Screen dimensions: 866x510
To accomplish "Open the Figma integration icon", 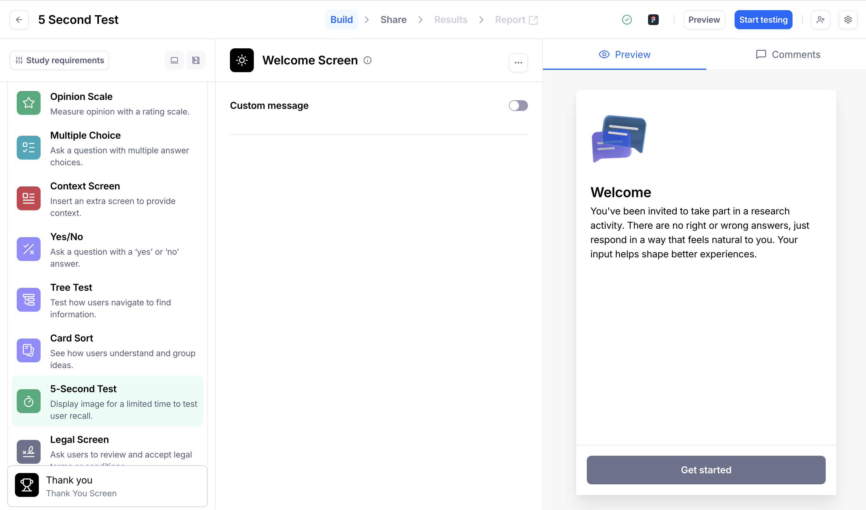I will click(653, 20).
